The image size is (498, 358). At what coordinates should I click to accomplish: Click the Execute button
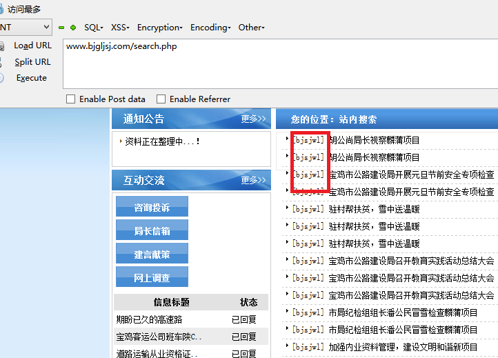click(x=32, y=78)
